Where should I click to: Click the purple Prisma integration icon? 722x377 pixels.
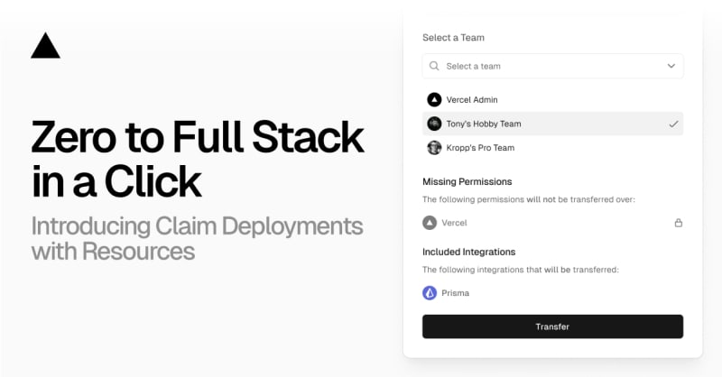tap(430, 293)
